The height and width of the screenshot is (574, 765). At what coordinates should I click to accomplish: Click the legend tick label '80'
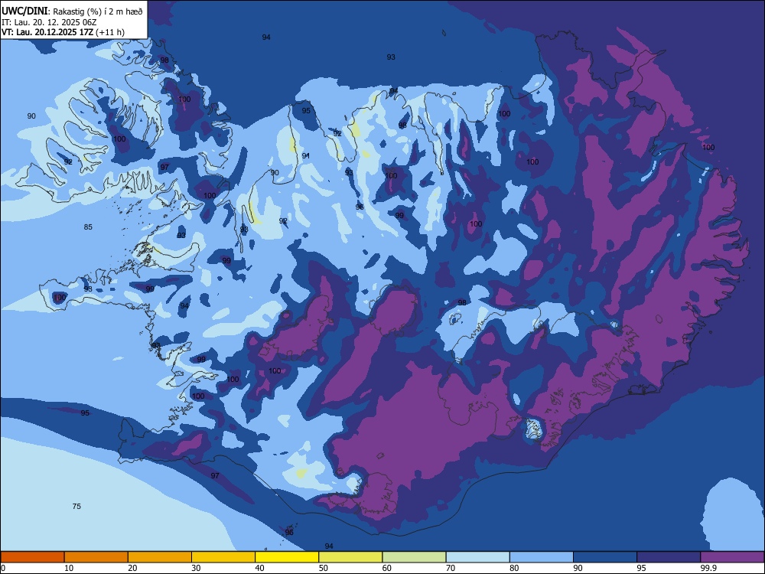point(514,568)
